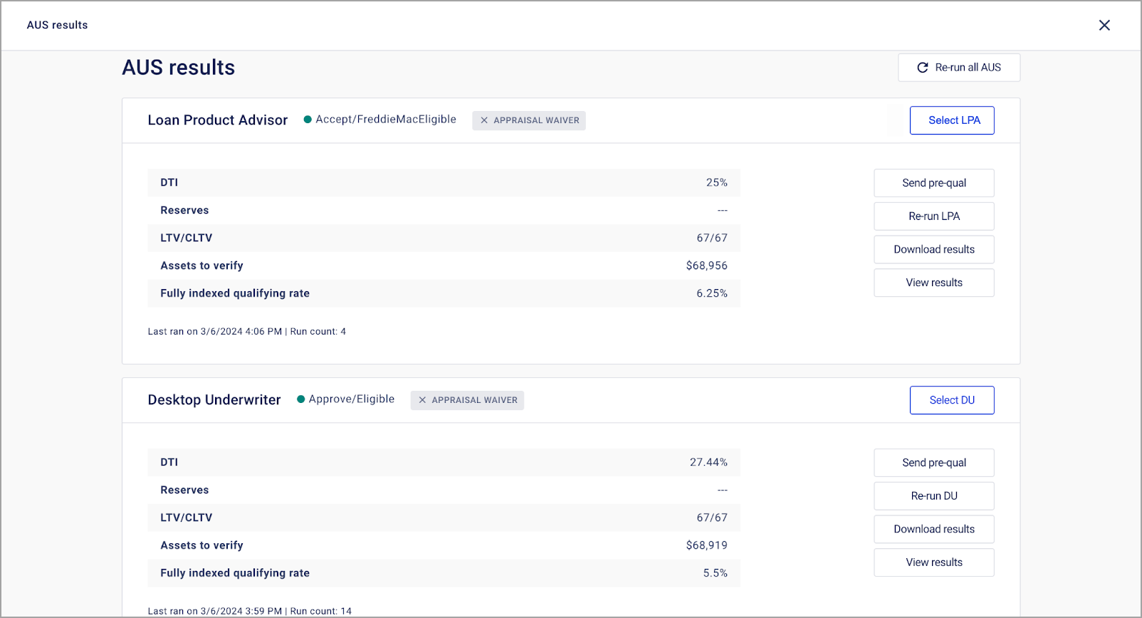Click the Assets to verify value $68,919
Image resolution: width=1142 pixels, height=618 pixels.
tap(707, 545)
